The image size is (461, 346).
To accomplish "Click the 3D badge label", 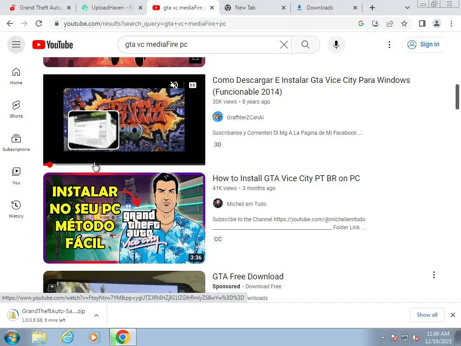I will (217, 145).
